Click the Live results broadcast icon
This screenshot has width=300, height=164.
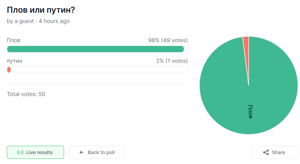[20, 152]
